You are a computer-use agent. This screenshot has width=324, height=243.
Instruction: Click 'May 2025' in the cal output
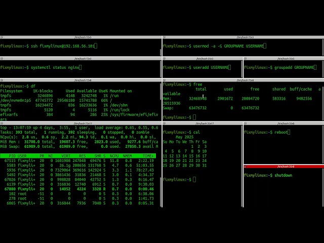(184, 137)
